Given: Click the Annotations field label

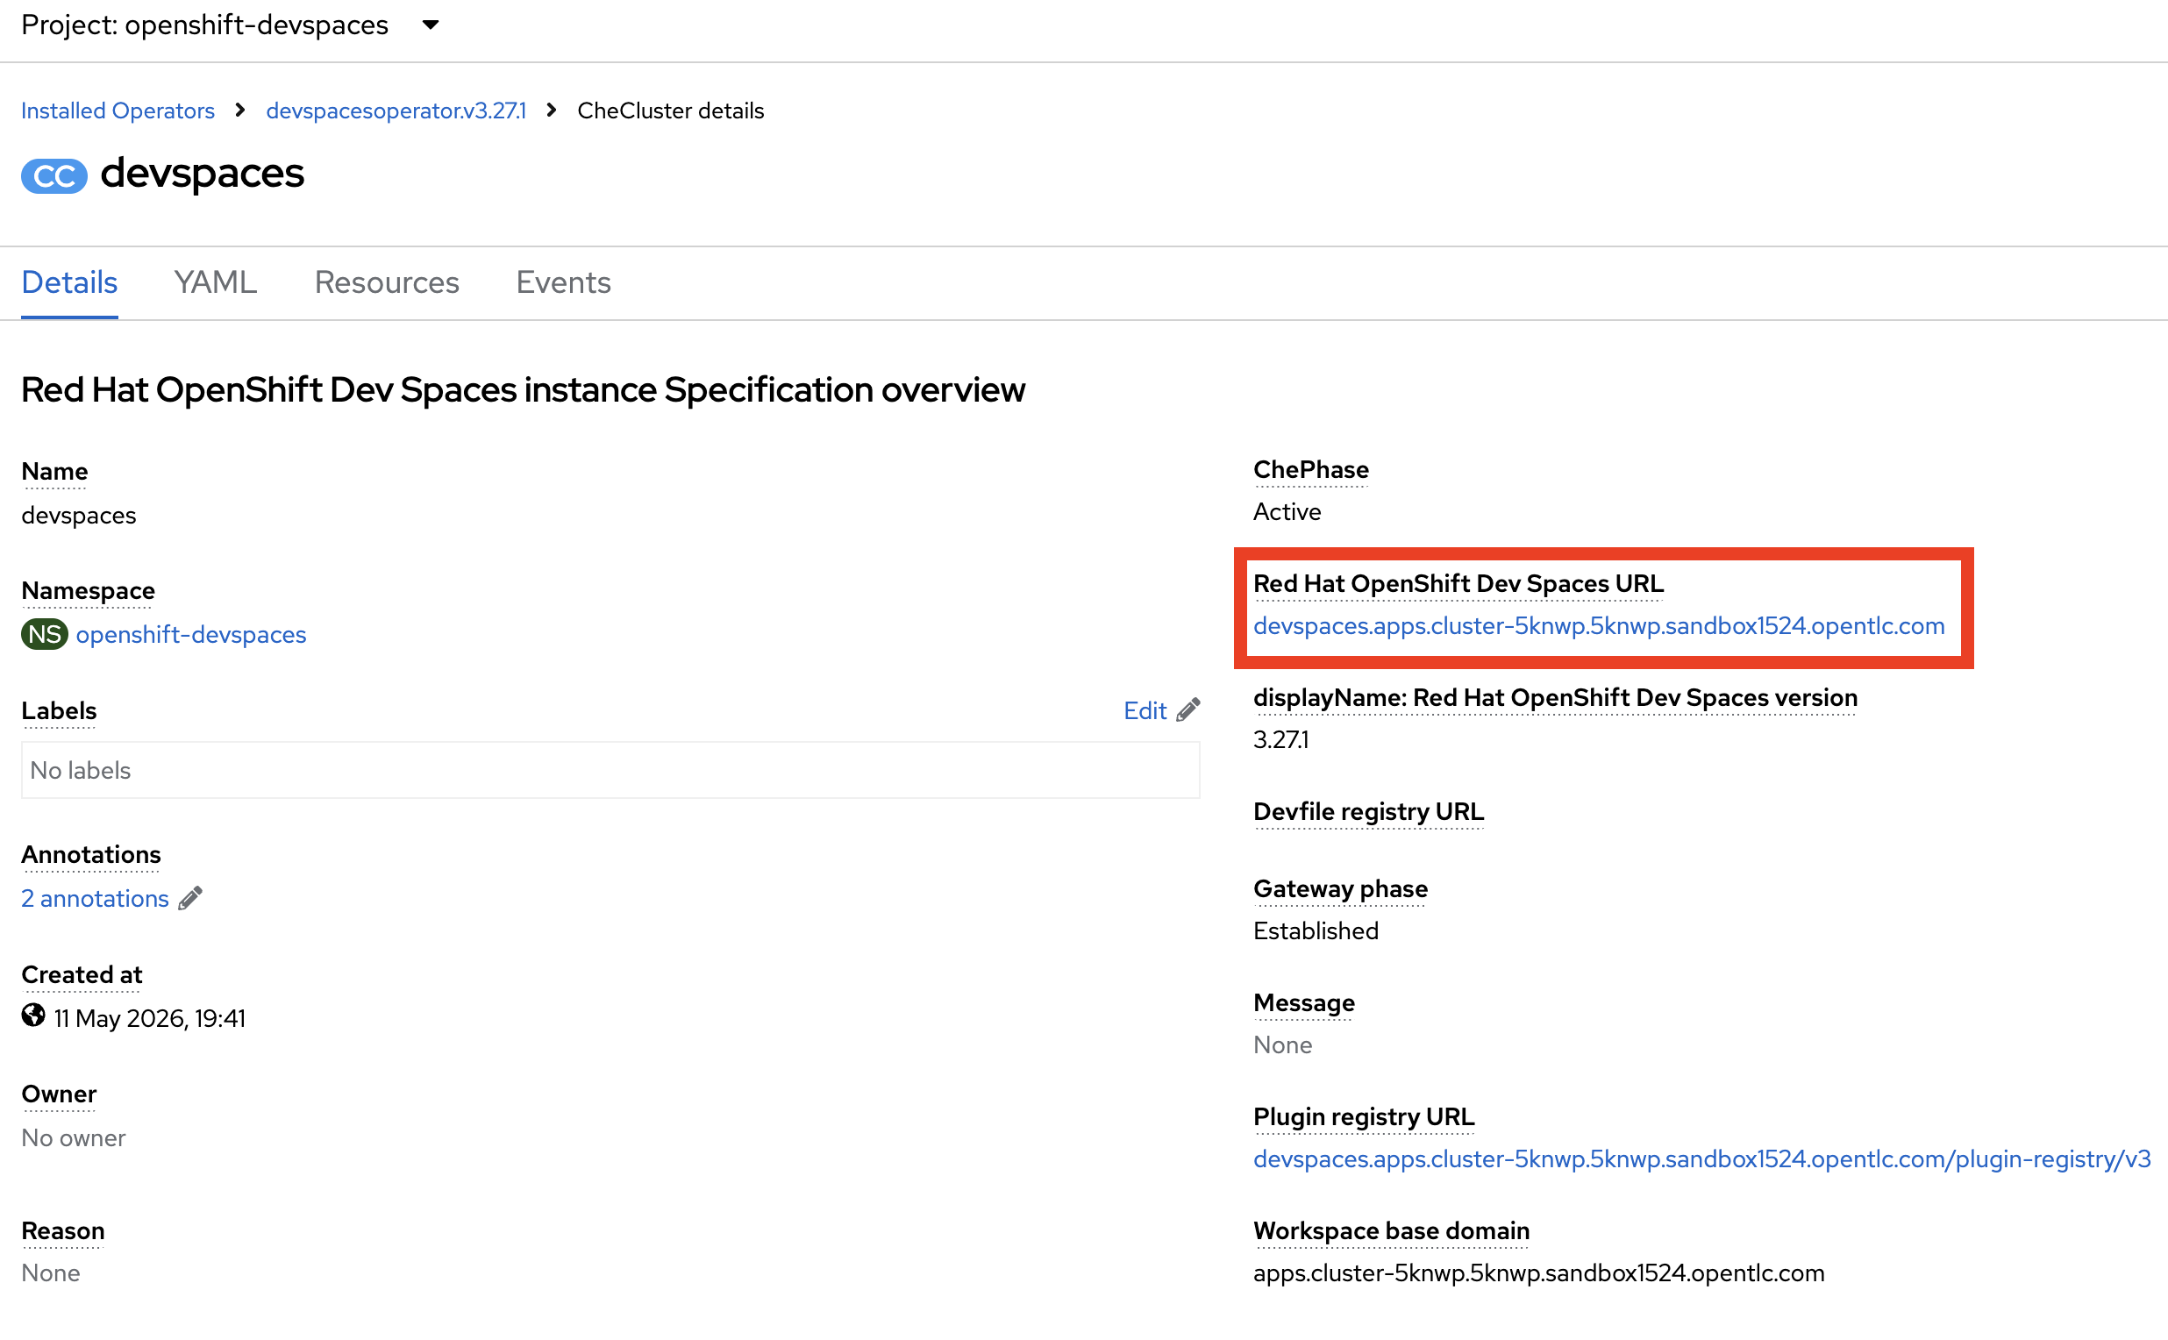Looking at the screenshot, I should tap(91, 855).
